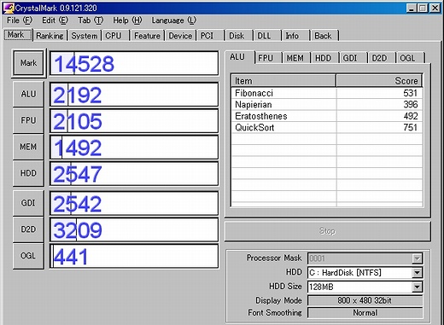Click the Item column header

coord(283,81)
